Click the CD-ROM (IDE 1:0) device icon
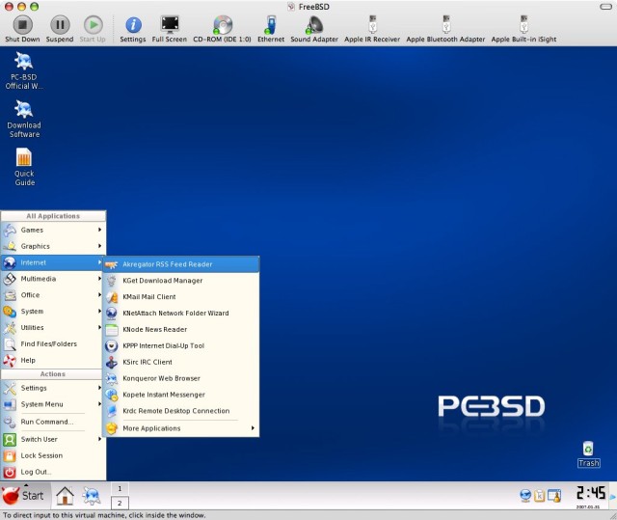The height and width of the screenshot is (520, 617). coord(223,25)
